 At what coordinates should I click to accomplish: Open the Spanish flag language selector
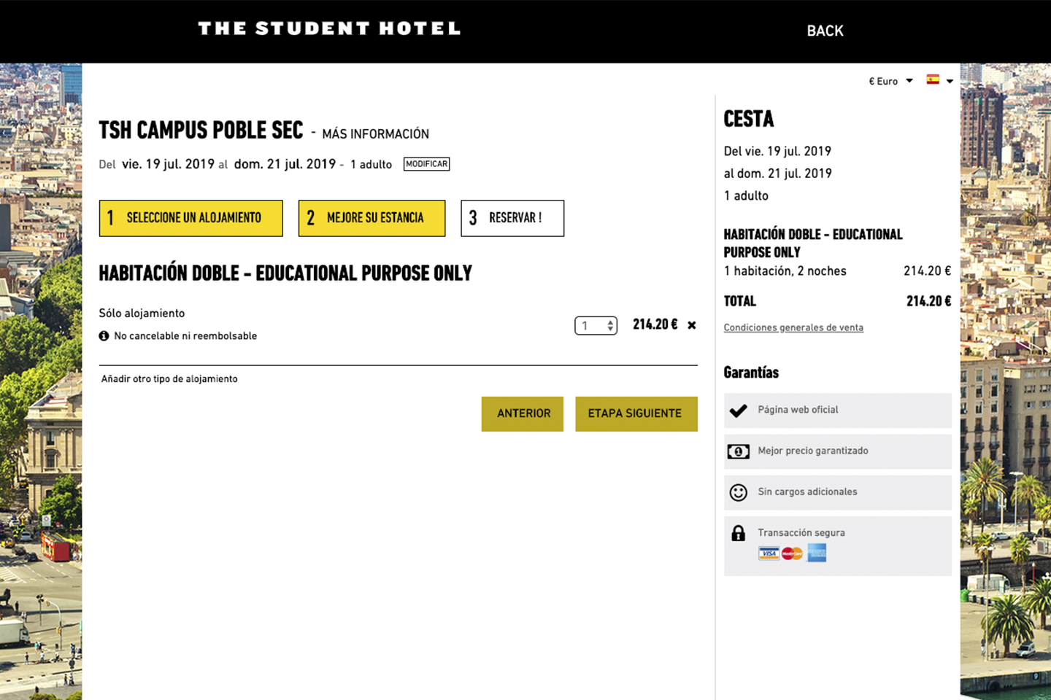[x=939, y=80]
